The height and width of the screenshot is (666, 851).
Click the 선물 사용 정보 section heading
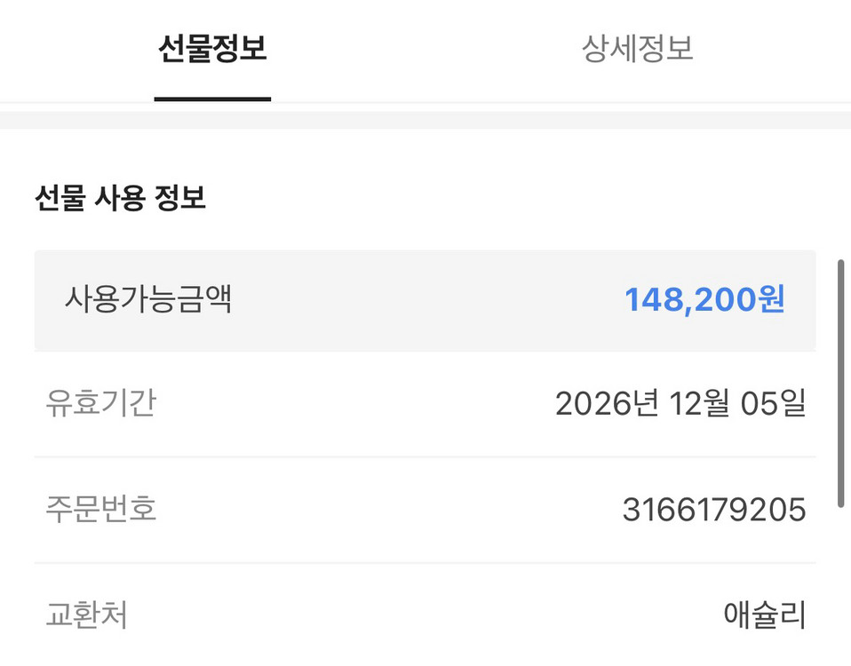click(x=120, y=198)
